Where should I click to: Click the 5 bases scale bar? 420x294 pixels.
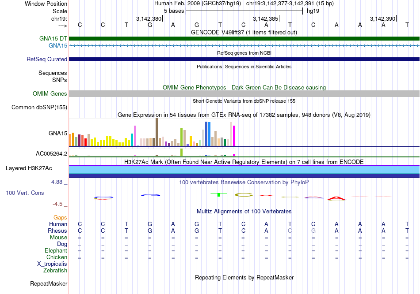coord(244,11)
